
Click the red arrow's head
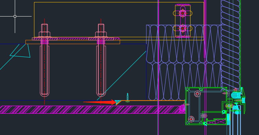pyautogui.click(x=114, y=102)
